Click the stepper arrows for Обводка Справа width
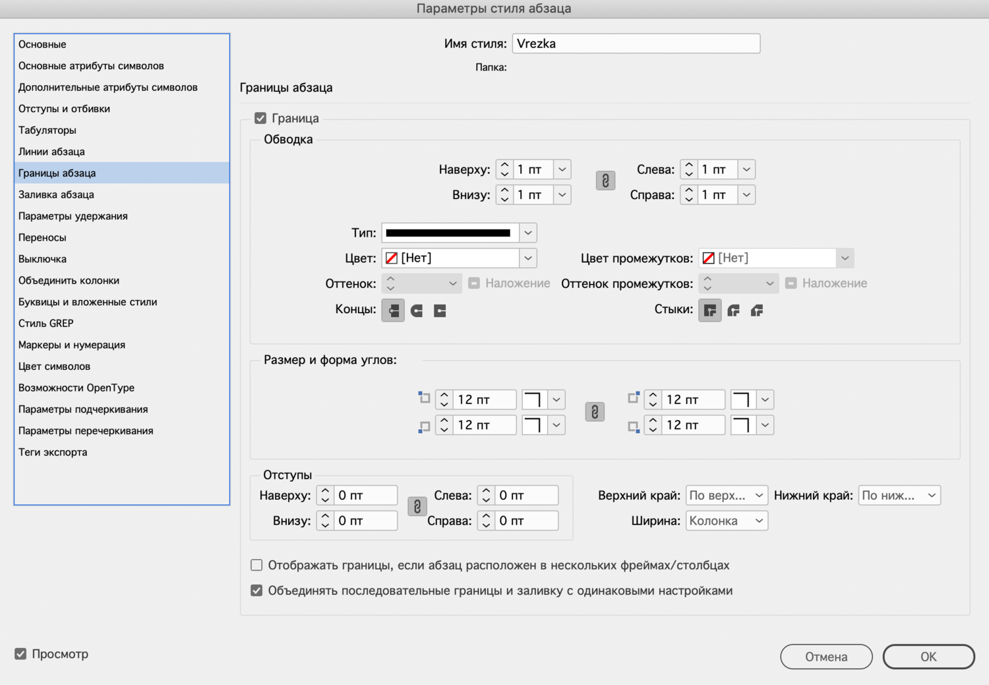989x685 pixels. 689,194
